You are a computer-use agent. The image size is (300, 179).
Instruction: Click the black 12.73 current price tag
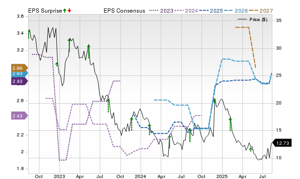pyautogui.click(x=282, y=143)
